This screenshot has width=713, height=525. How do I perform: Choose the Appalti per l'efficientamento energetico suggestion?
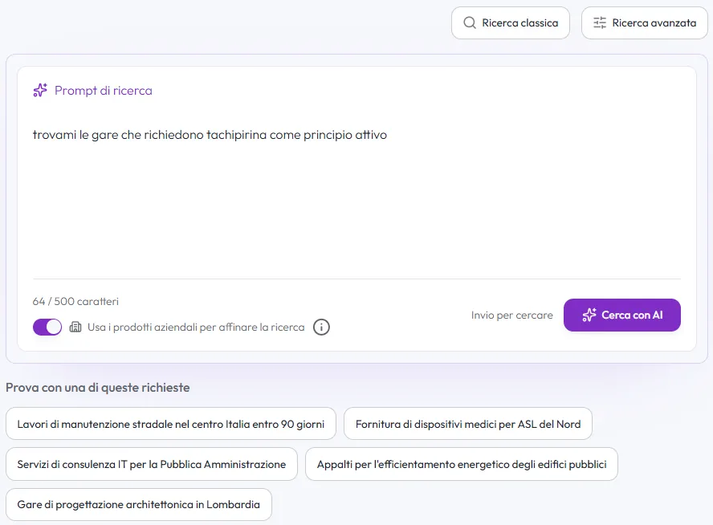coord(462,464)
